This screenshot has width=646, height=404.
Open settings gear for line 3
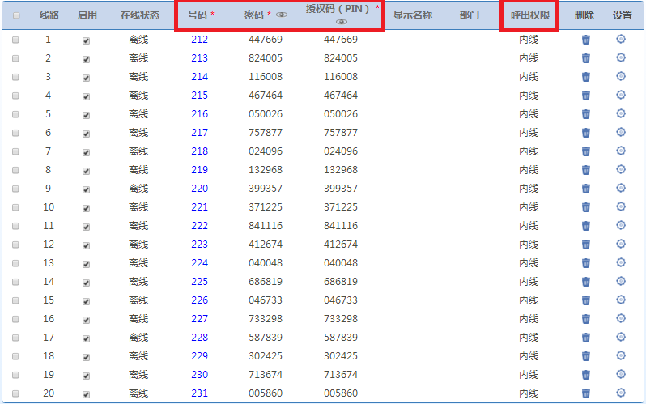(x=621, y=76)
